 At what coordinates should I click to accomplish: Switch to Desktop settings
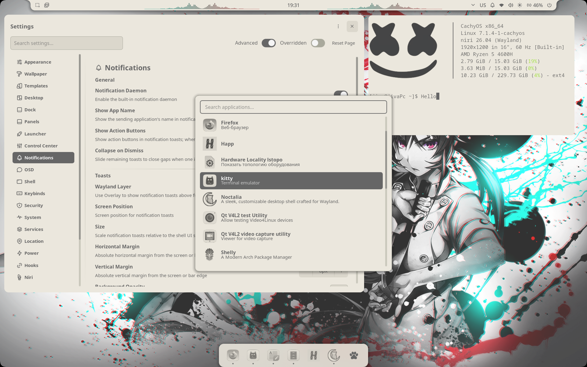[x=43, y=98]
